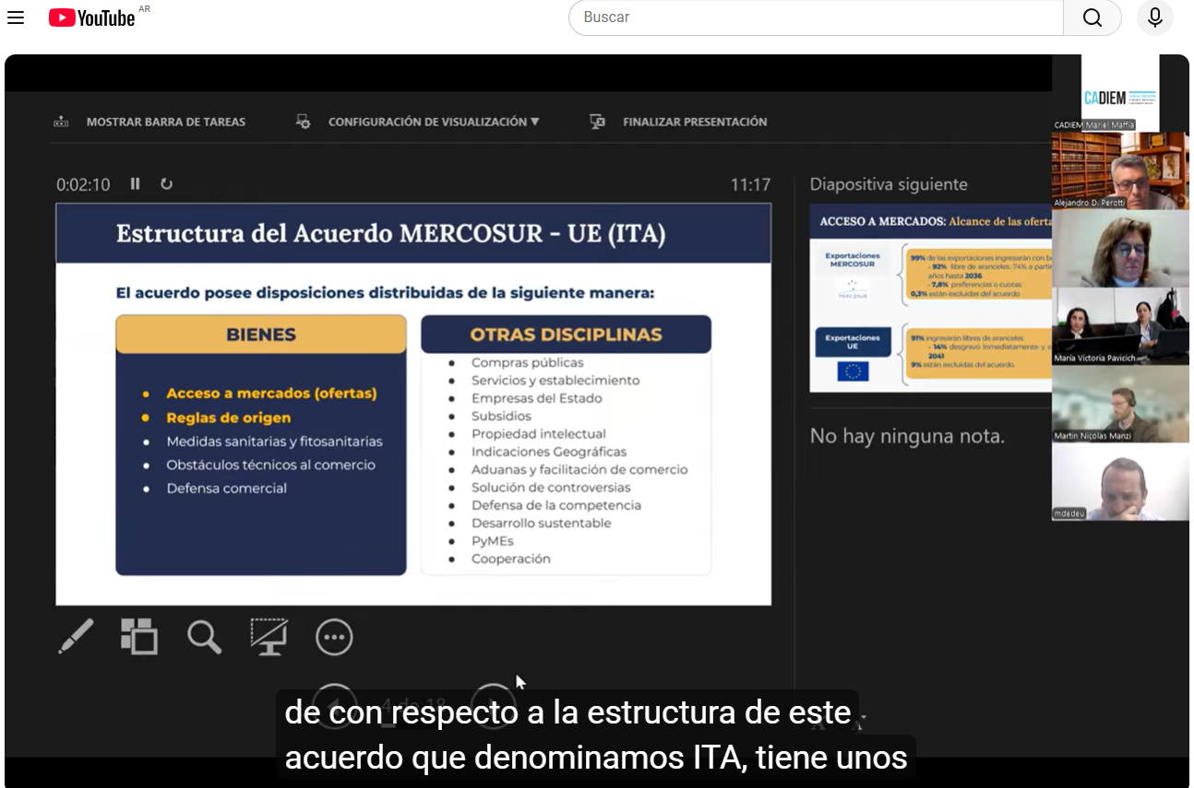Click 'Propiedad intelectual' list item
Viewport: 1194px width, 788px height.
point(539,434)
